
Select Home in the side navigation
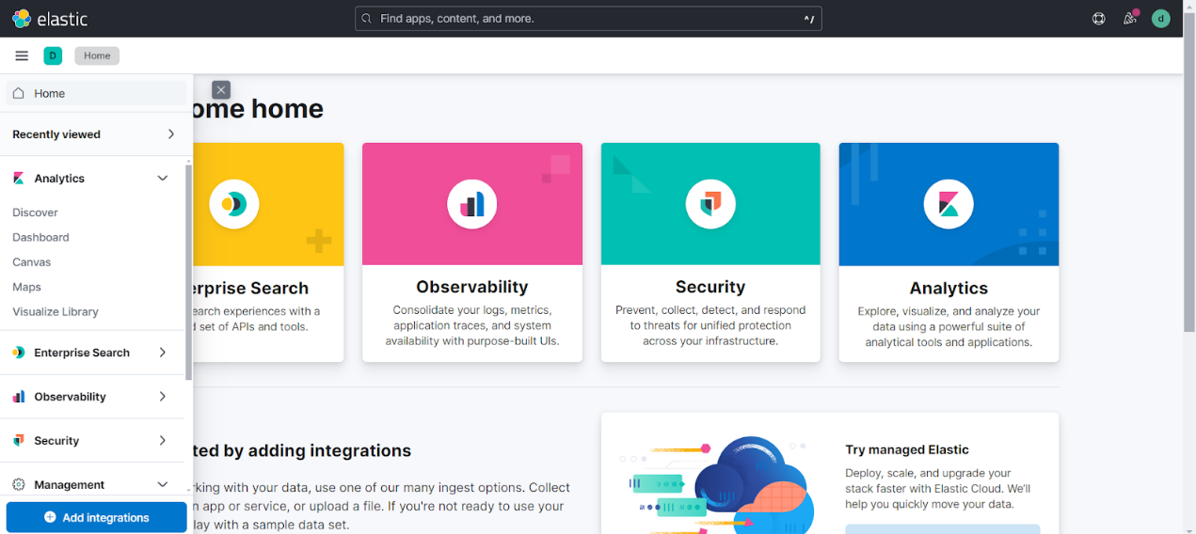[96, 93]
